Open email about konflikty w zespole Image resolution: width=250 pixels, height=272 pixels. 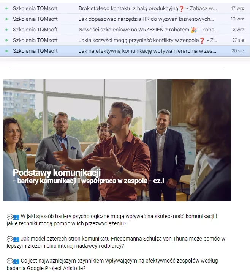click(x=125, y=40)
